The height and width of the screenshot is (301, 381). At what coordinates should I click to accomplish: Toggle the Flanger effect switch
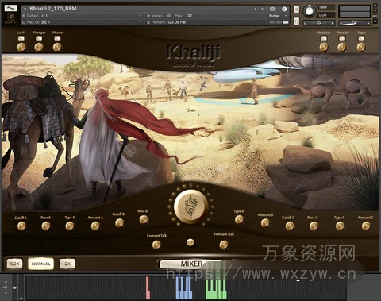click(39, 38)
